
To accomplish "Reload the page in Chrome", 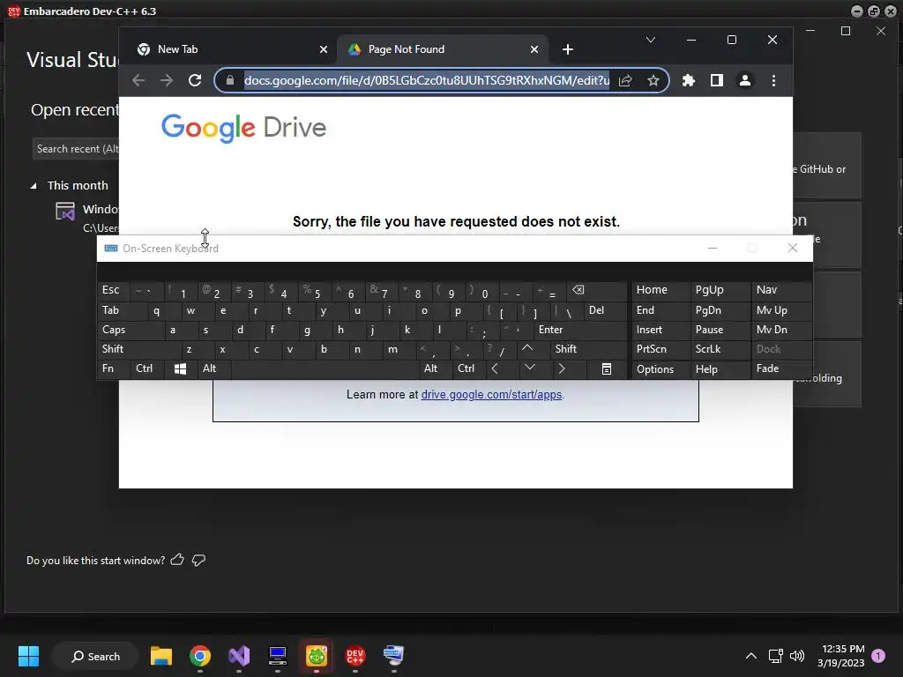I will coord(195,80).
